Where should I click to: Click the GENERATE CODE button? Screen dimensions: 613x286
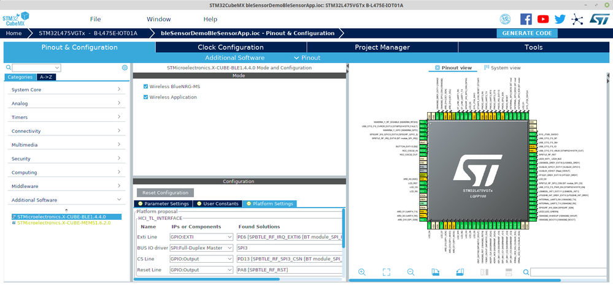(527, 33)
